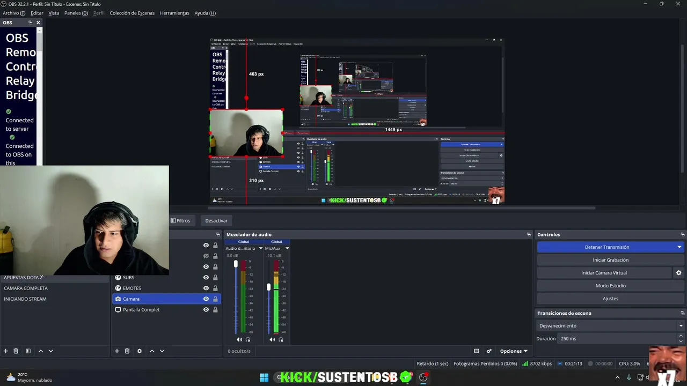
Task: Show hidden system tray icons
Action: (x=617, y=377)
